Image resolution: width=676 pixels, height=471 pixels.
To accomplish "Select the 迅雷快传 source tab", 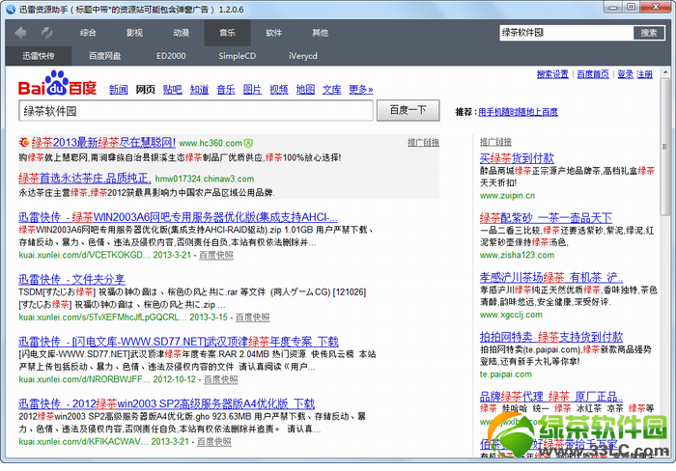I will (x=39, y=56).
